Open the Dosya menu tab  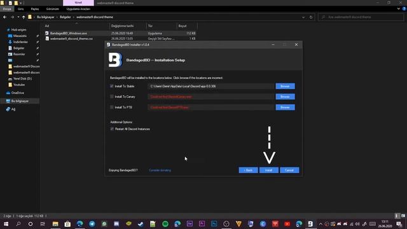(x=7, y=9)
